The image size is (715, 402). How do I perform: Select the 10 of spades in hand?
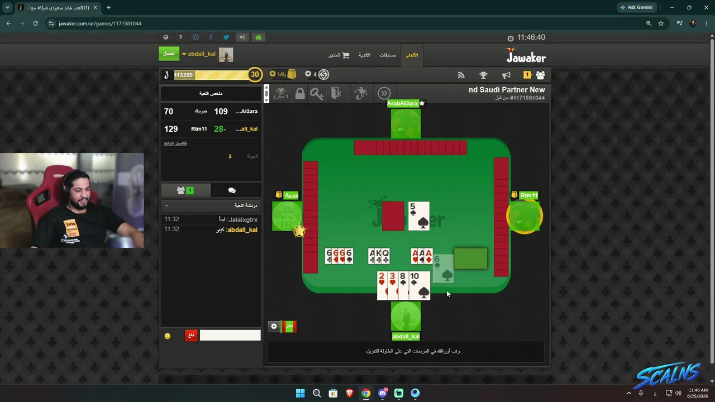(x=420, y=286)
